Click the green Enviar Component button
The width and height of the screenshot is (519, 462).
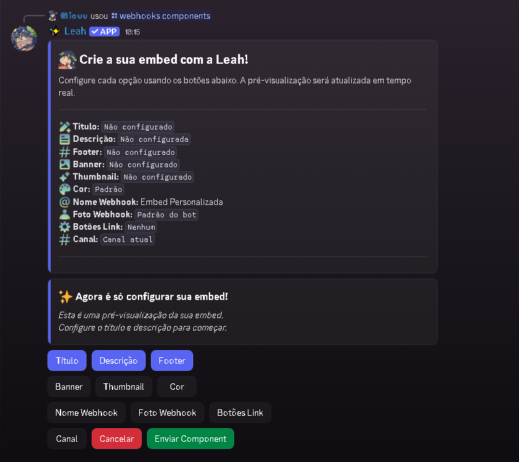point(191,439)
